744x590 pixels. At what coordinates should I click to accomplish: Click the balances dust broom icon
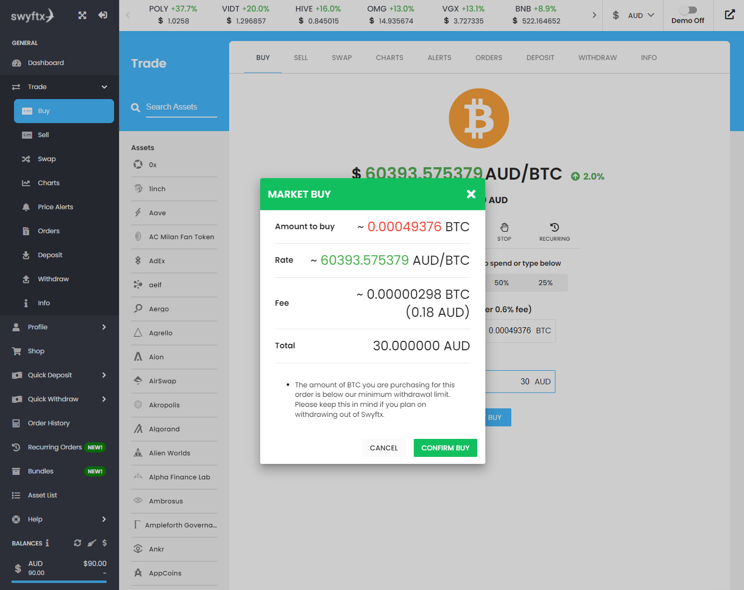(x=92, y=543)
